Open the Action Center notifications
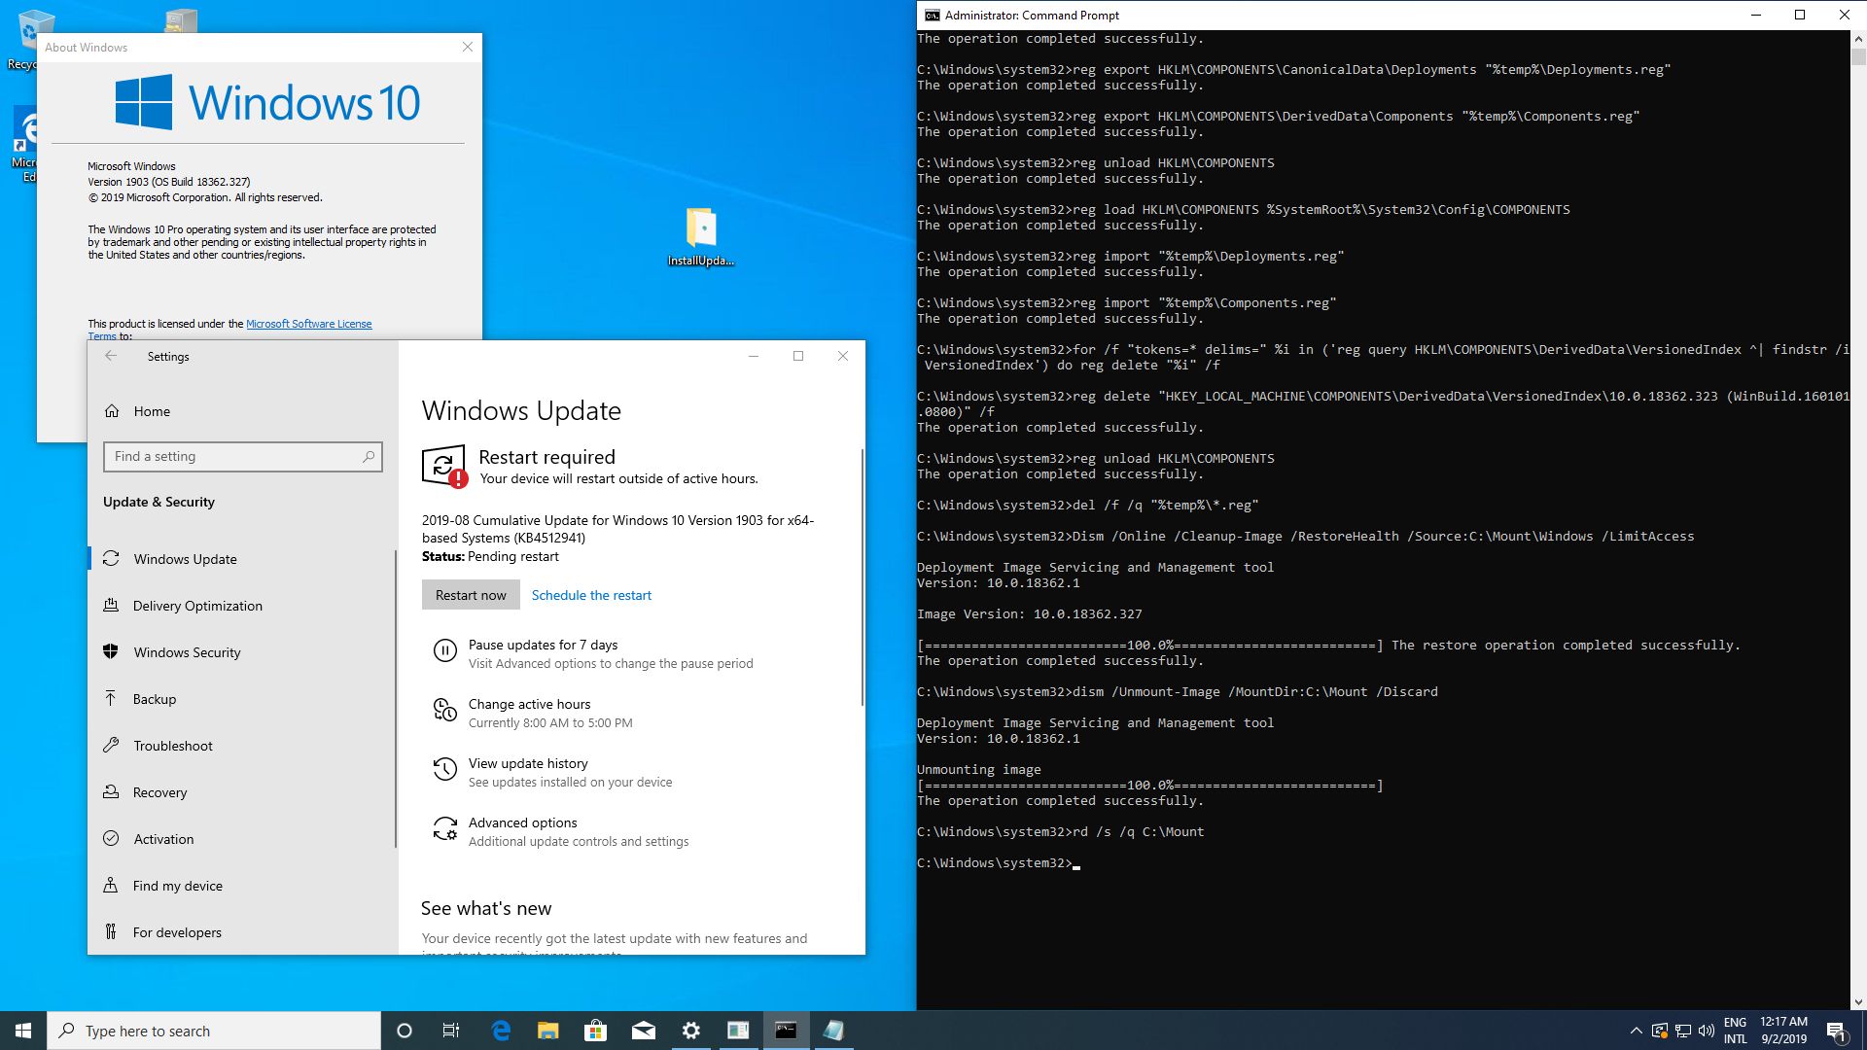 click(1837, 1031)
